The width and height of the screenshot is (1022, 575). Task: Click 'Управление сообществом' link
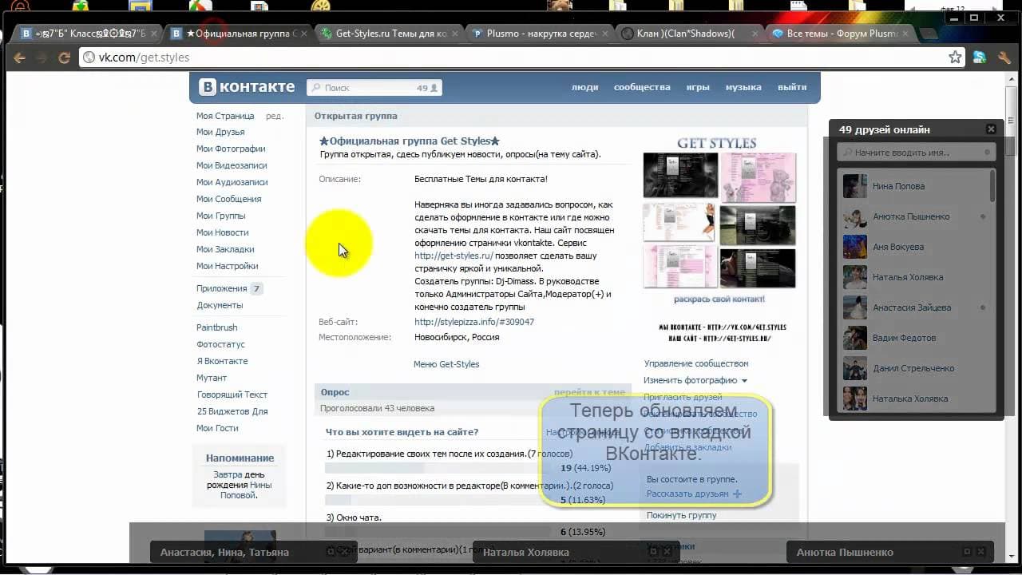696,363
